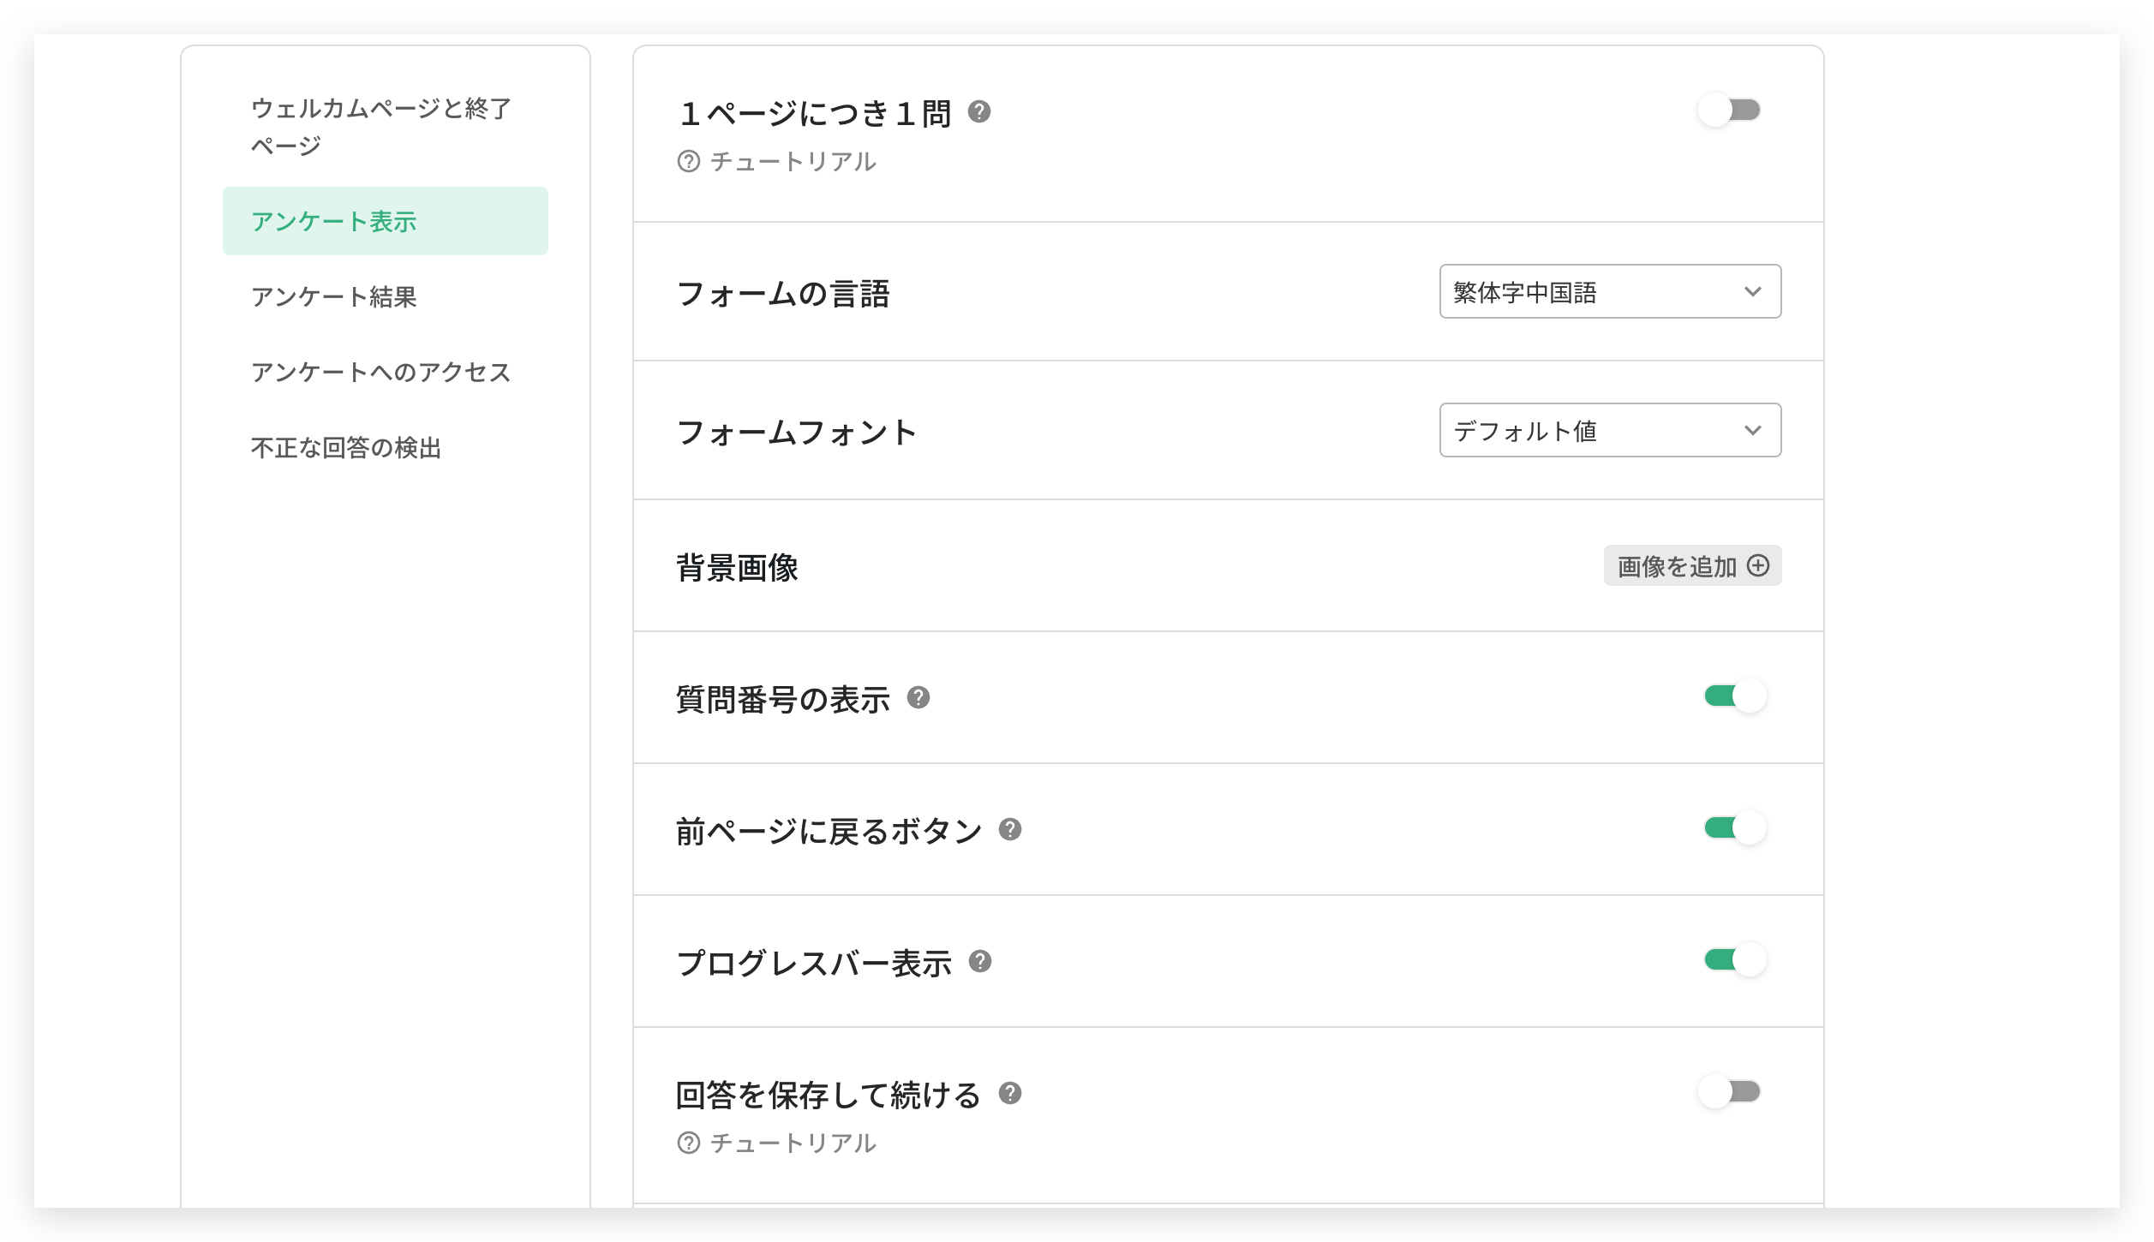This screenshot has width=2154, height=1242.
Task: View help for 回答を保存して続ける
Action: pos(1010,1093)
